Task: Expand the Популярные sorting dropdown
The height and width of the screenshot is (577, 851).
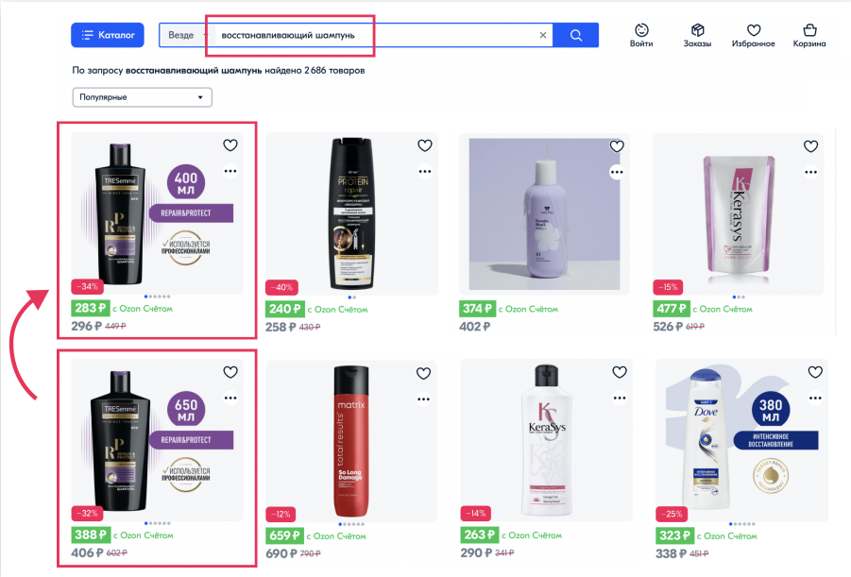Action: click(143, 97)
